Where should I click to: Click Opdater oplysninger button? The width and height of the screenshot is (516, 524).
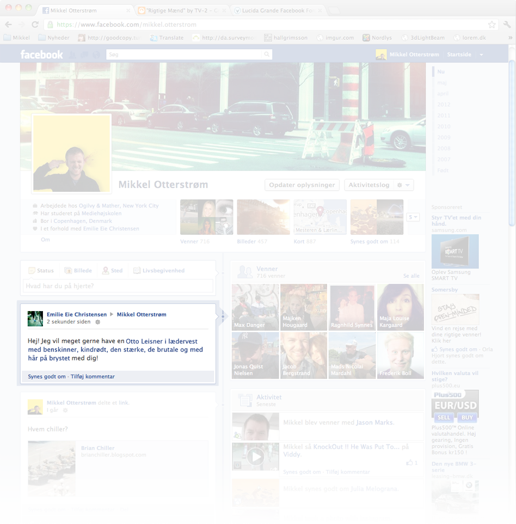click(302, 185)
